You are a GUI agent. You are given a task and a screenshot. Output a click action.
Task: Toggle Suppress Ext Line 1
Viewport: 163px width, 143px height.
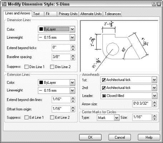click(x=26, y=118)
